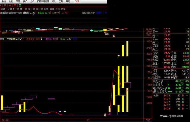Open the 功能 menu
Image resolution: width=190 pixels, height=122 pixels.
pyautogui.click(x=11, y=2)
